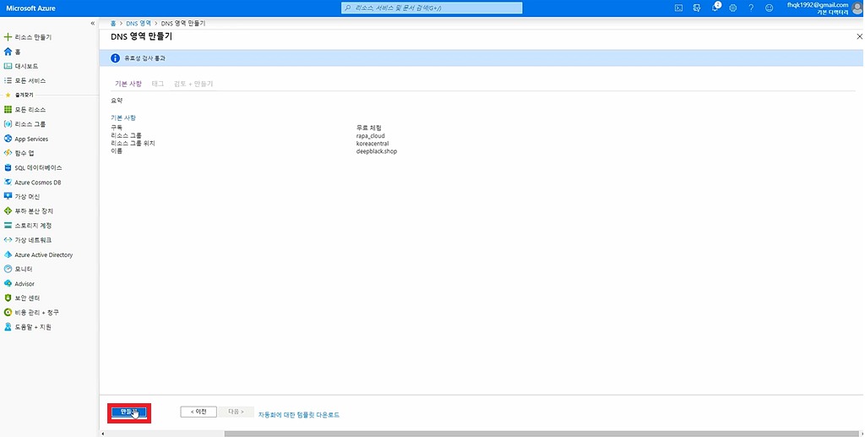Image resolution: width=865 pixels, height=437 pixels.
Task: Click the DNS 영역 breadcrumb link
Action: click(139, 24)
